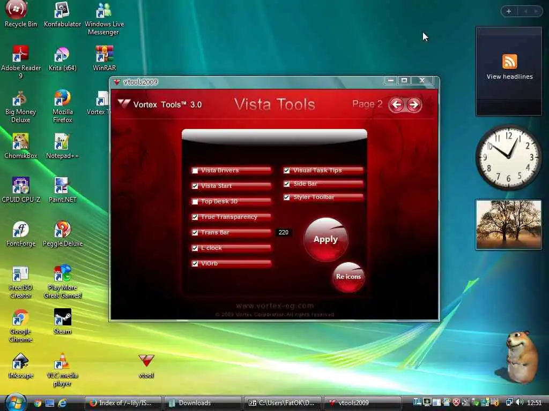Click the hamster desktop mascot
The height and width of the screenshot is (411, 549).
pyautogui.click(x=522, y=357)
